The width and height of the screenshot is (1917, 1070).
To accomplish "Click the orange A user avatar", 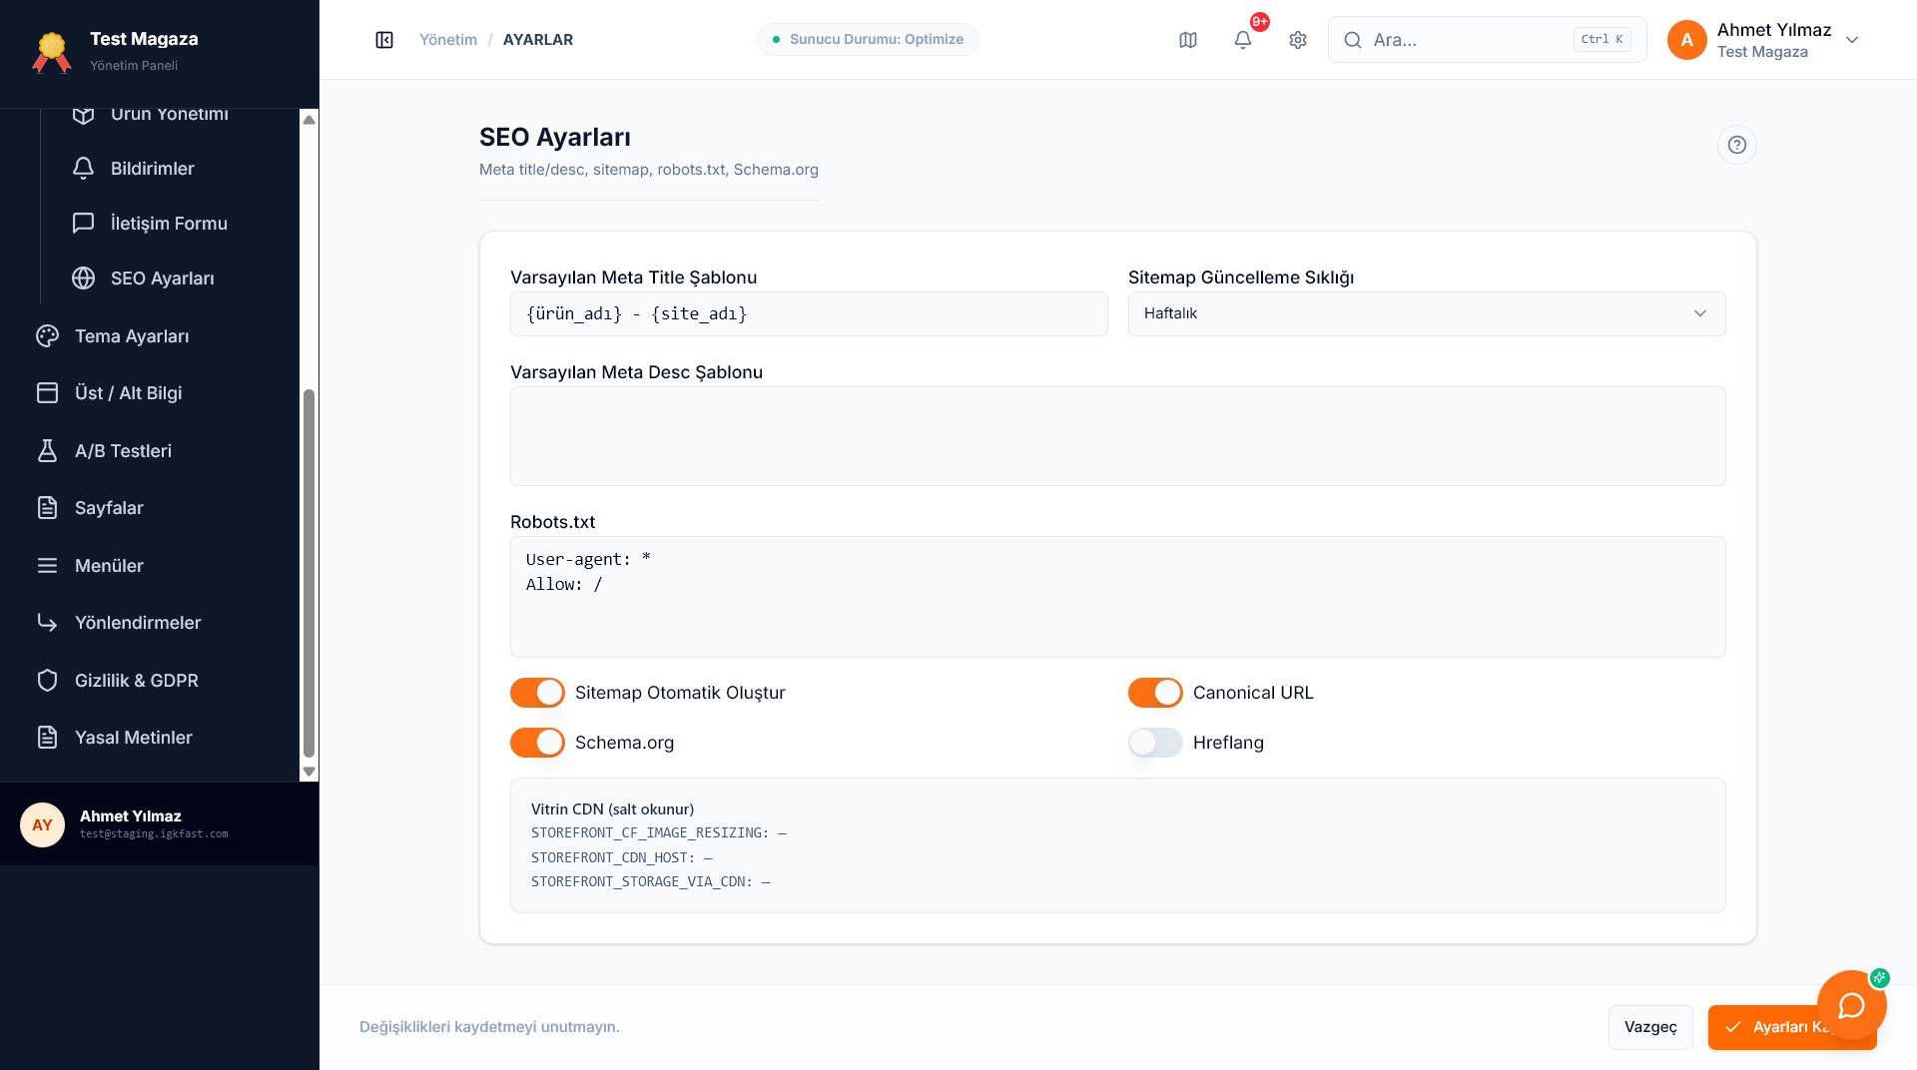I will 1687,40.
